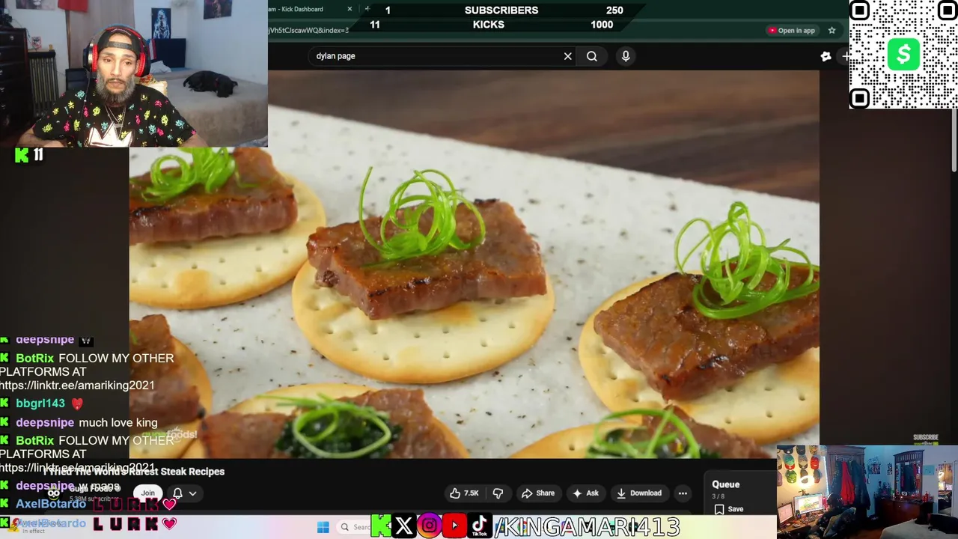Click the X logo in bottom banner
The width and height of the screenshot is (958, 539).
click(403, 526)
